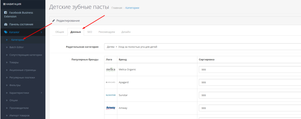Viewport: 301px width, 119px height.
Task: Switch to the SEO tab
Action: click(x=90, y=32)
